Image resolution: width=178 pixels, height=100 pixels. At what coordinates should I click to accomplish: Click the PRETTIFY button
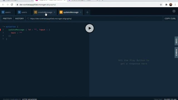[x=7, y=19]
